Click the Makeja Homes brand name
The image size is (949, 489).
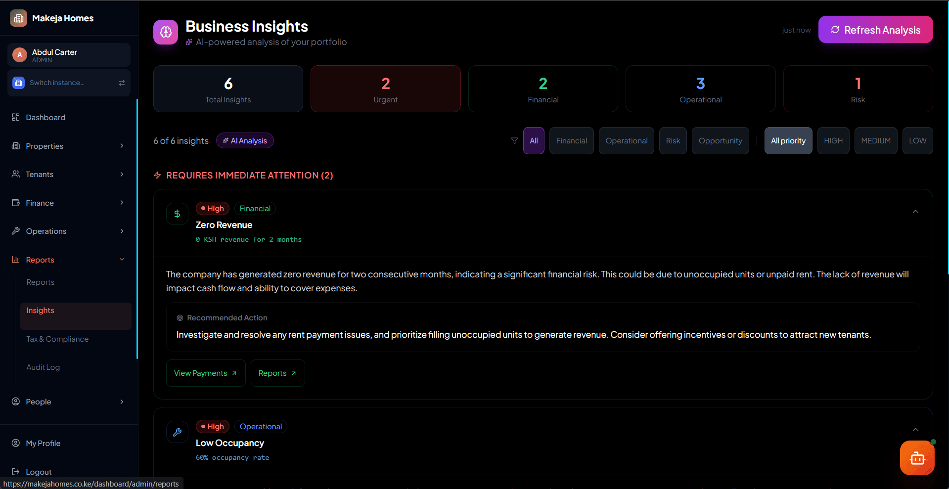click(x=63, y=18)
